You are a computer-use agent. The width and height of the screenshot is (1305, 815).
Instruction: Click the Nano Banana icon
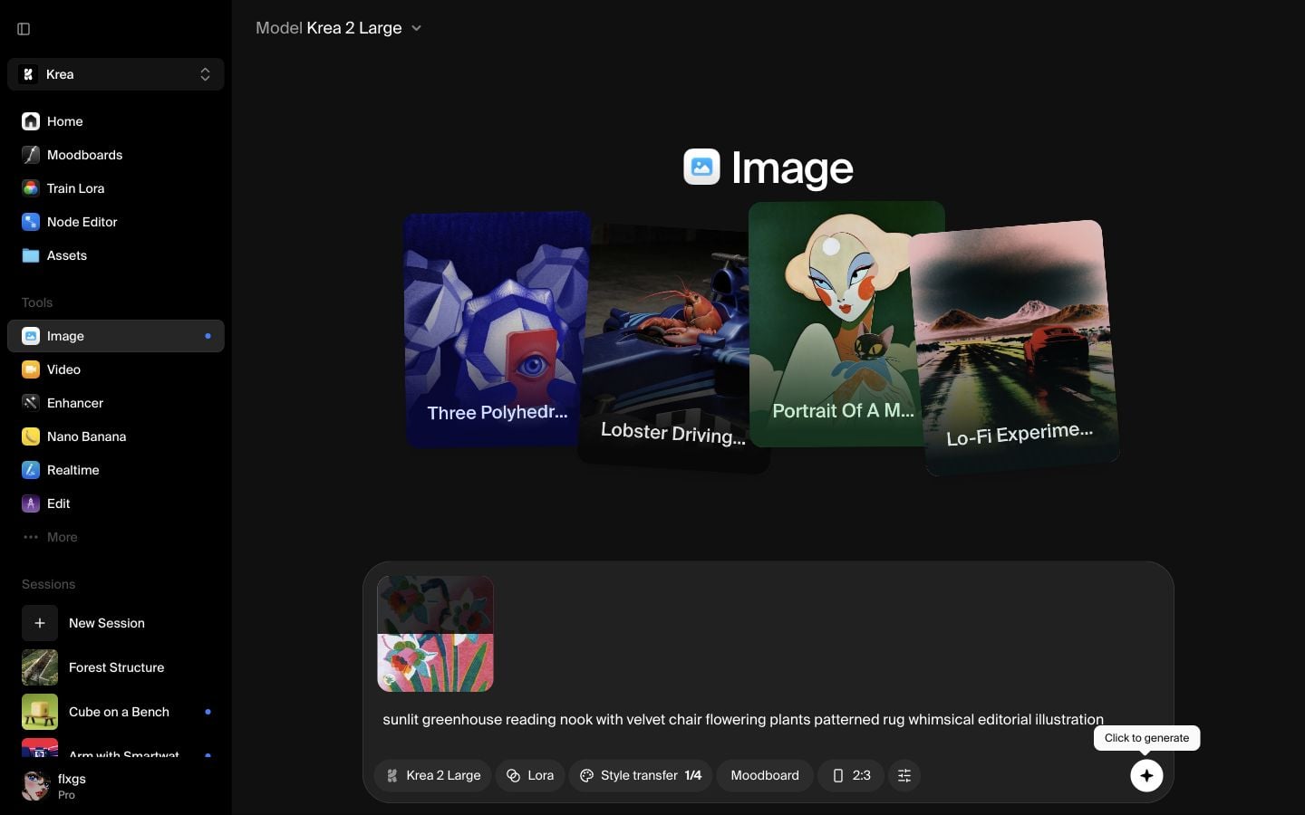tap(31, 436)
